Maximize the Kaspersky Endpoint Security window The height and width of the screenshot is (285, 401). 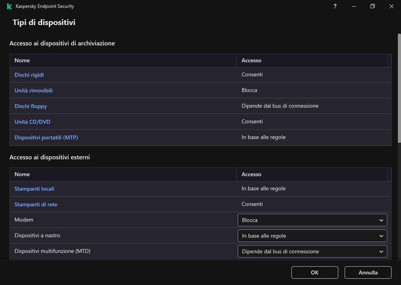[x=372, y=6]
